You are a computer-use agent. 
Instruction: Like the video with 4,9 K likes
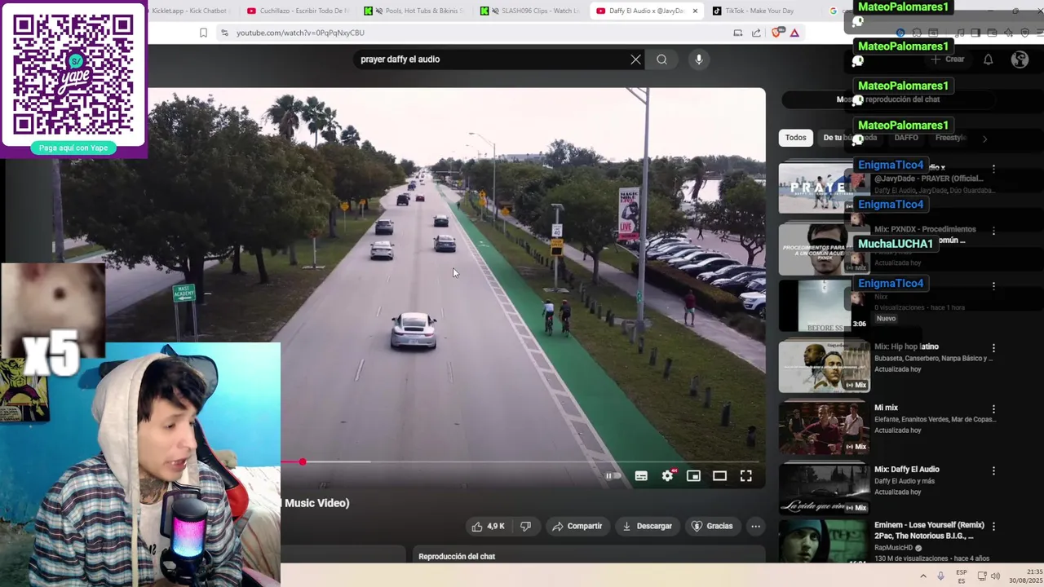click(x=488, y=527)
